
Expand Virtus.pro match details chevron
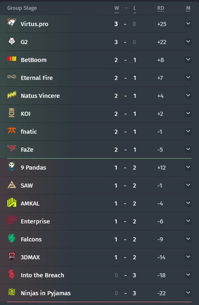coord(188,24)
